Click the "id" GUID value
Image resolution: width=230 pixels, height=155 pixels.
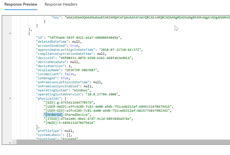[x=84, y=38]
